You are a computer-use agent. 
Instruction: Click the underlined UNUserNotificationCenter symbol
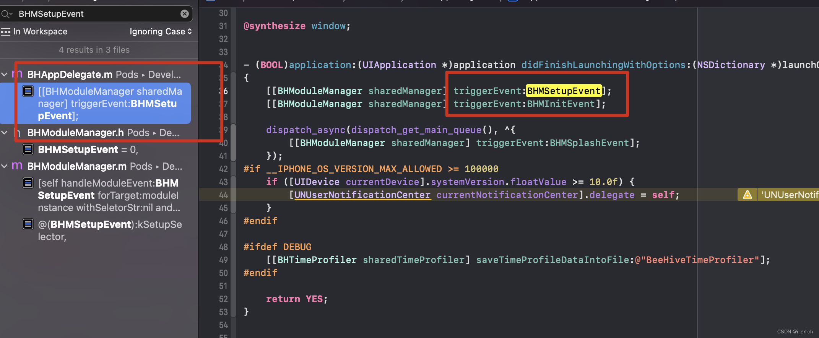pos(362,195)
